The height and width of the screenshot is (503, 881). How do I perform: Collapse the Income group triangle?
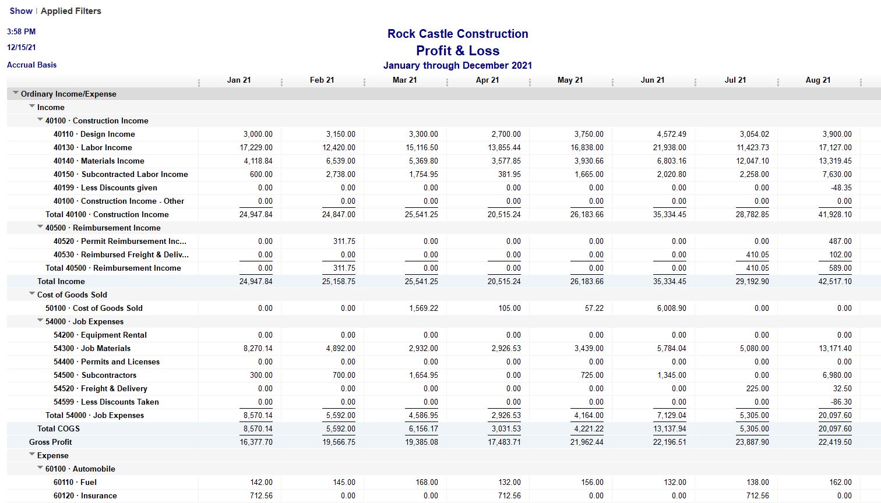click(32, 107)
